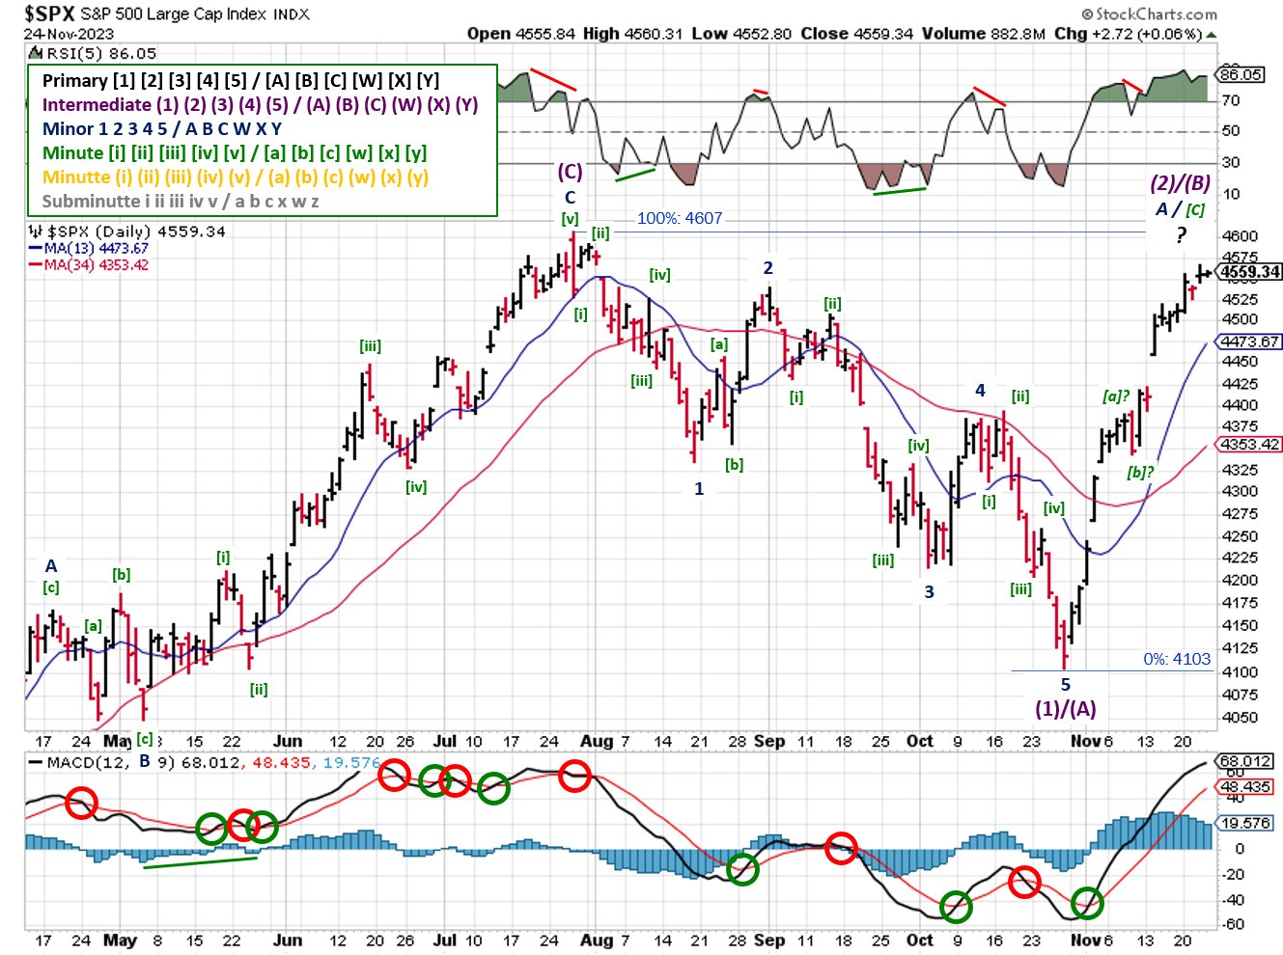Click the question mark below A / [c]
The width and height of the screenshot is (1283, 955).
(1181, 234)
